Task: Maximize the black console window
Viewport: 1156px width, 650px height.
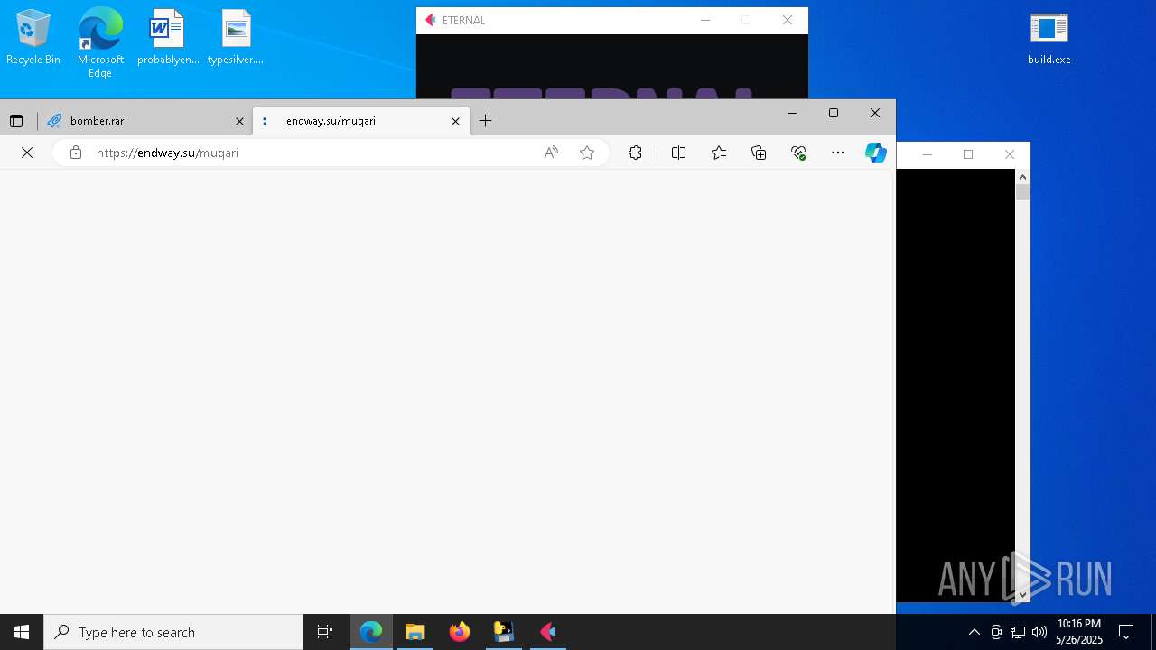Action: click(968, 154)
